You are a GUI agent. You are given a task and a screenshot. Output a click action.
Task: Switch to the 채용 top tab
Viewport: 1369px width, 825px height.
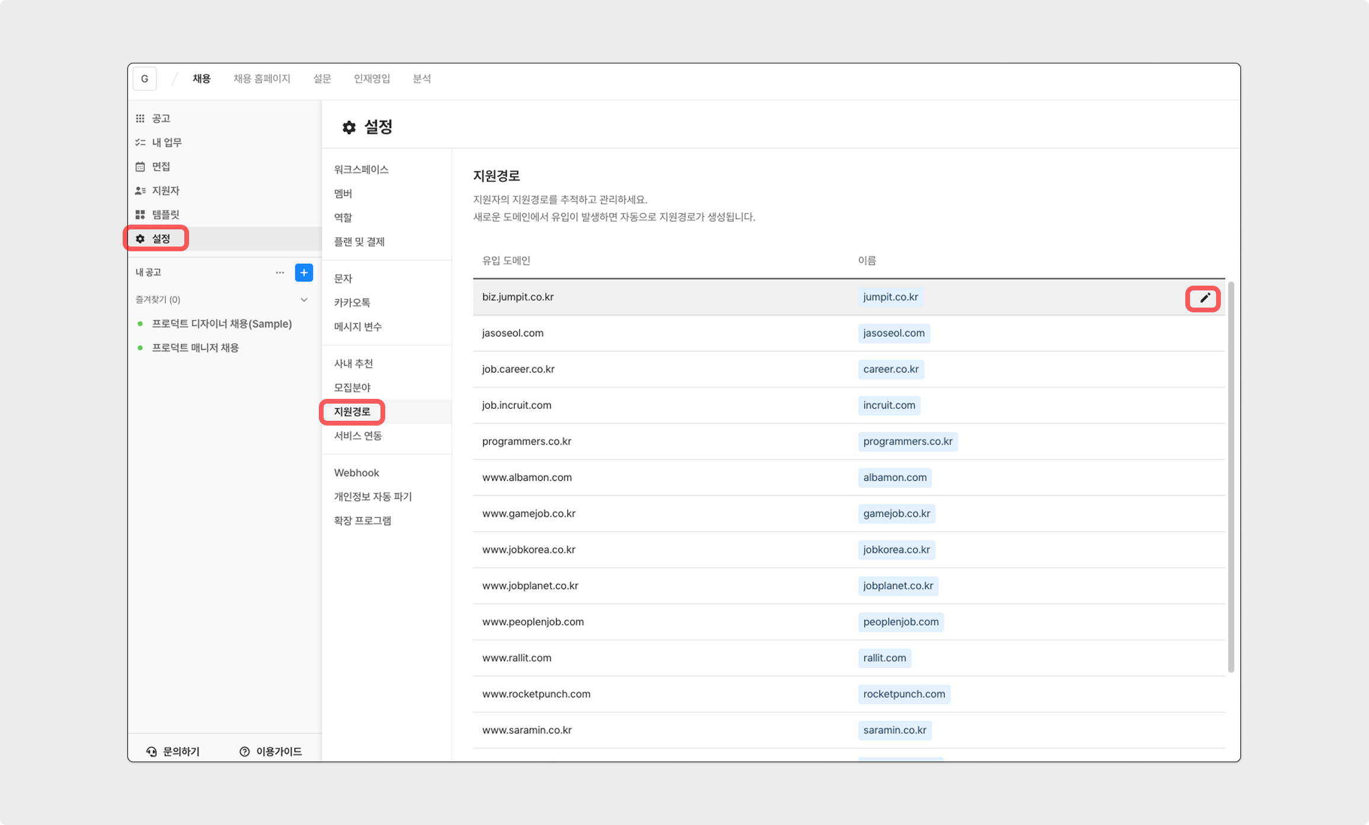pos(201,79)
